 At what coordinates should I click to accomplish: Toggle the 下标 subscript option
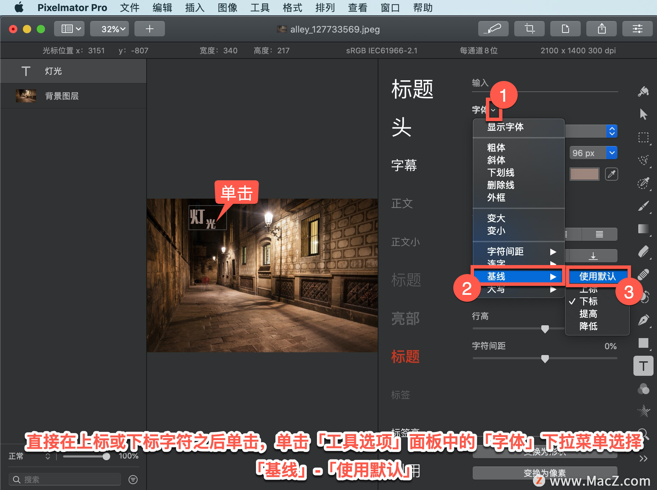[588, 301]
